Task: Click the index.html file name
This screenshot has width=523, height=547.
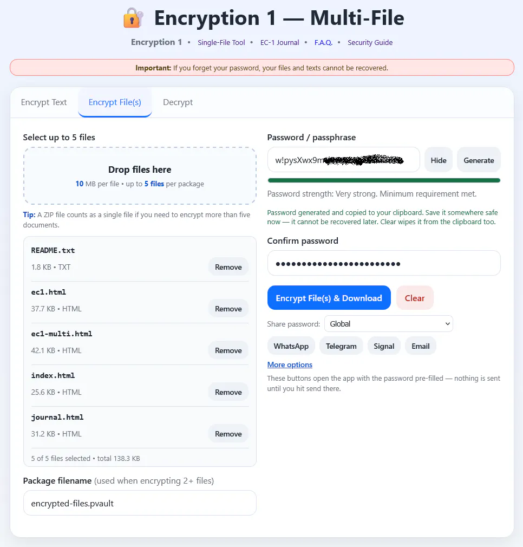Action: click(53, 375)
